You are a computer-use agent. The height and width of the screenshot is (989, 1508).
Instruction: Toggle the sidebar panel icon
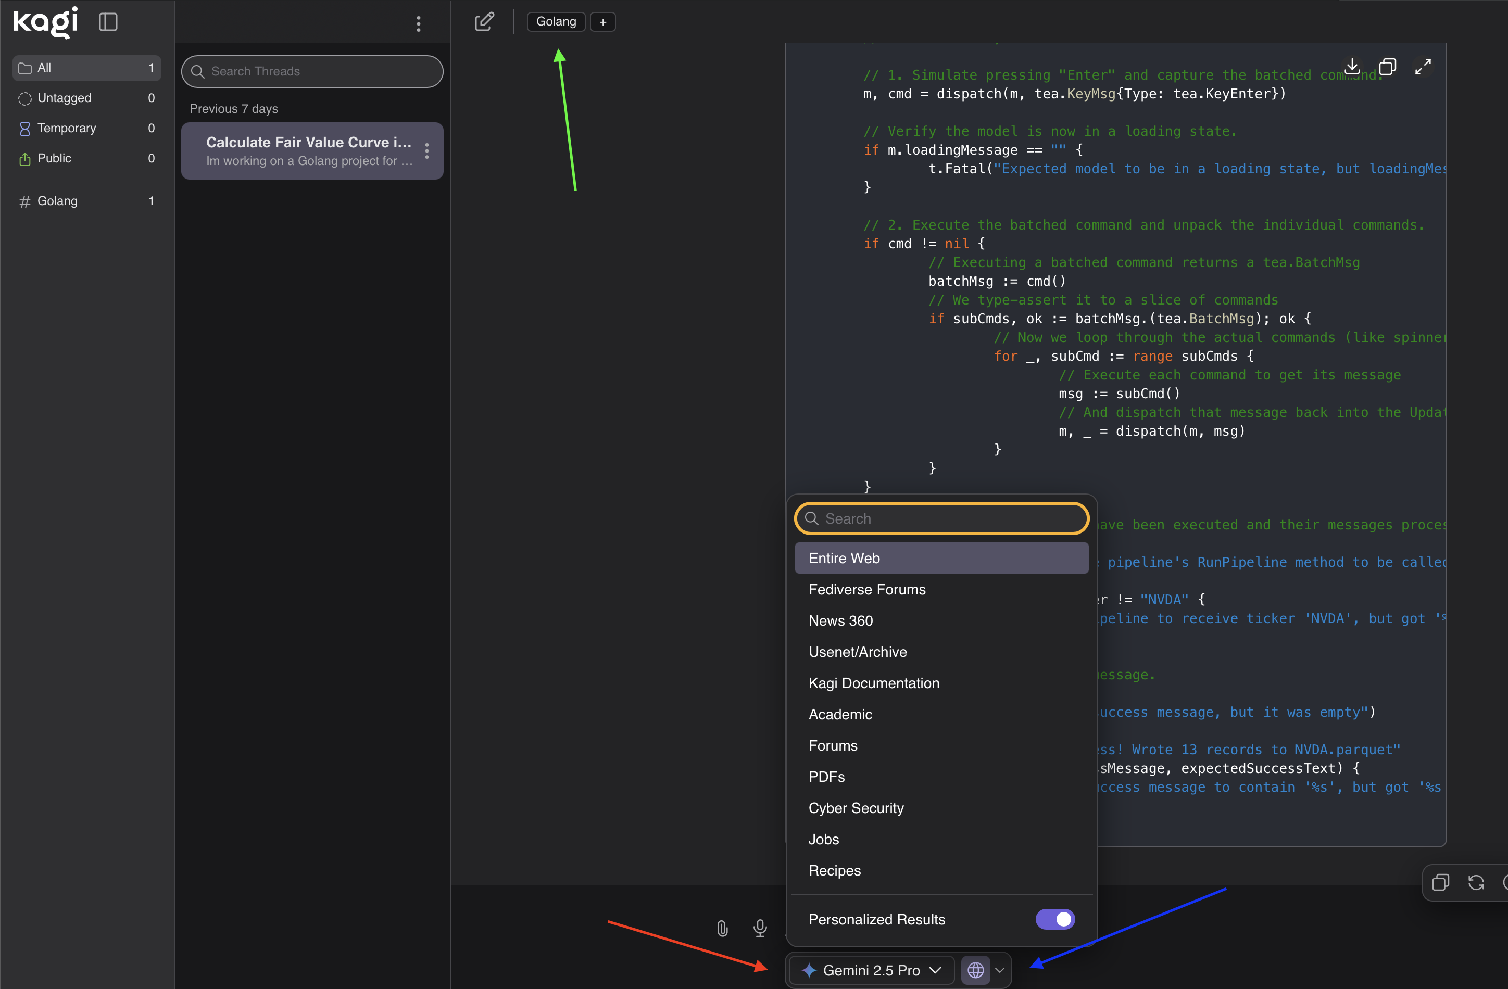(108, 22)
